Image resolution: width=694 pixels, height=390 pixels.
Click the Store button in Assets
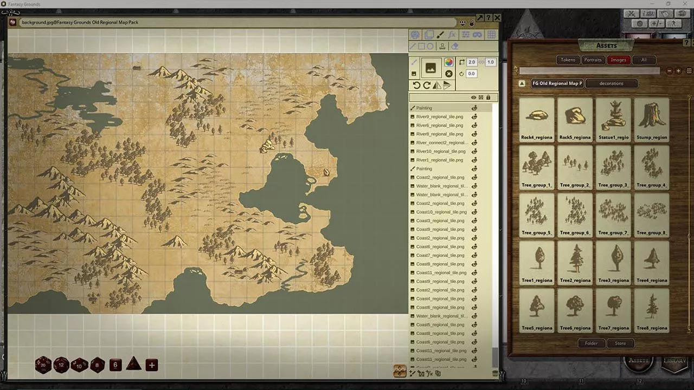[620, 343]
